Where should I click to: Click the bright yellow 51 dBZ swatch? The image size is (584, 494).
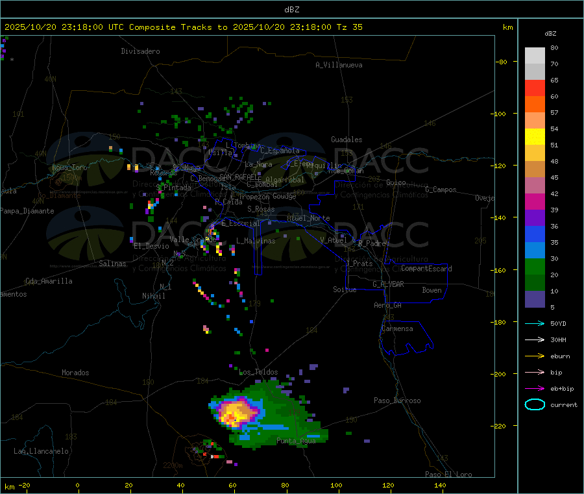pos(535,137)
